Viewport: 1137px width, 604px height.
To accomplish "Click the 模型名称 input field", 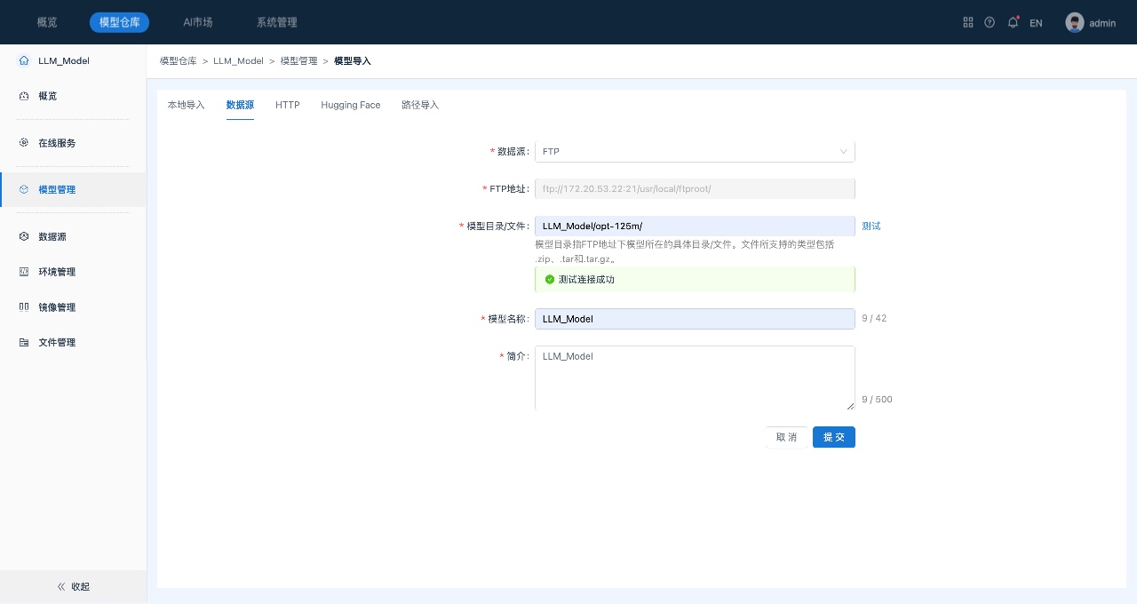I will point(694,319).
